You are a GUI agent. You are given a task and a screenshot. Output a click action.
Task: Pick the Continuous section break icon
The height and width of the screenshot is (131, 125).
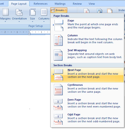[58, 89]
